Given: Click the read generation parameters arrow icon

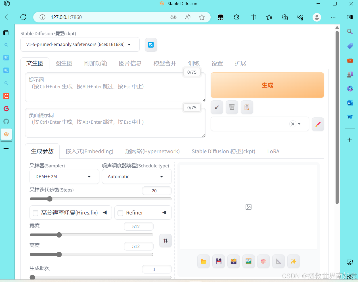Looking at the screenshot, I should click(217, 107).
